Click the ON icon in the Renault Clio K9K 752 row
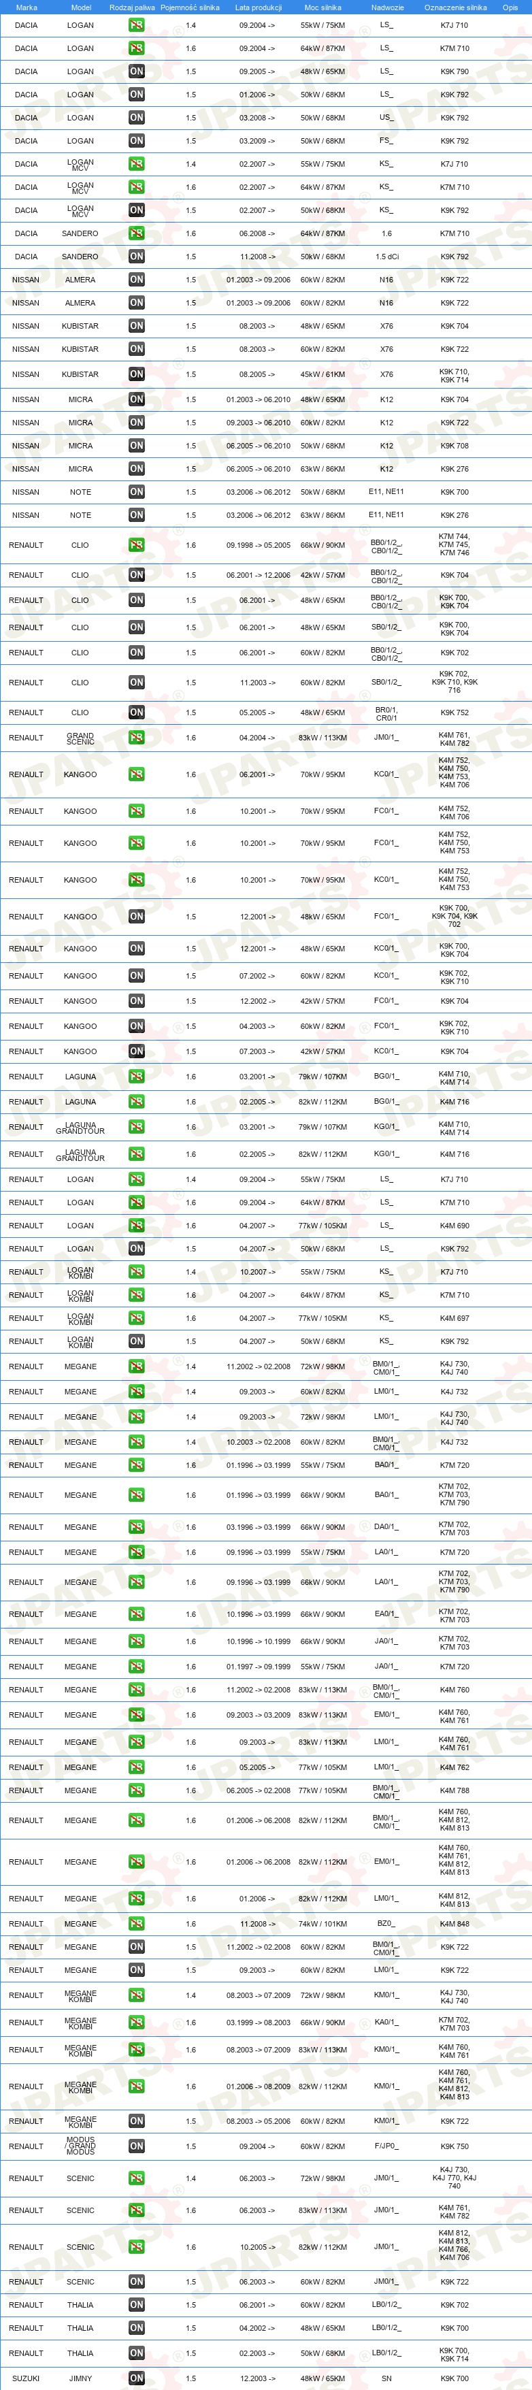 pyautogui.click(x=136, y=713)
